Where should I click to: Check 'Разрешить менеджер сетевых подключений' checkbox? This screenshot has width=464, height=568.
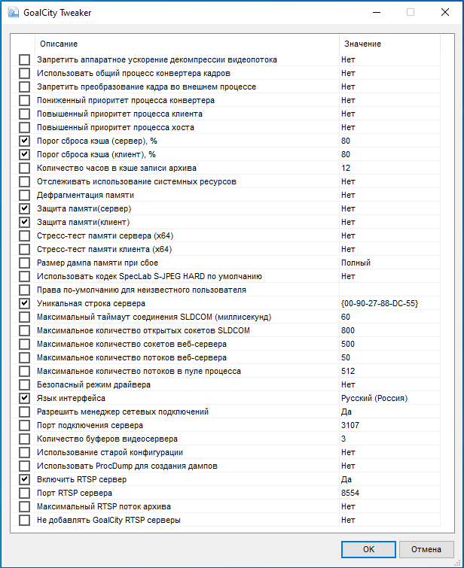[24, 412]
